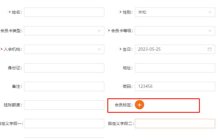Screen dimensions: 221x138
Task: Expand the 会员卡等级 dropdown arrow
Action: pyautogui.click(x=210, y=31)
